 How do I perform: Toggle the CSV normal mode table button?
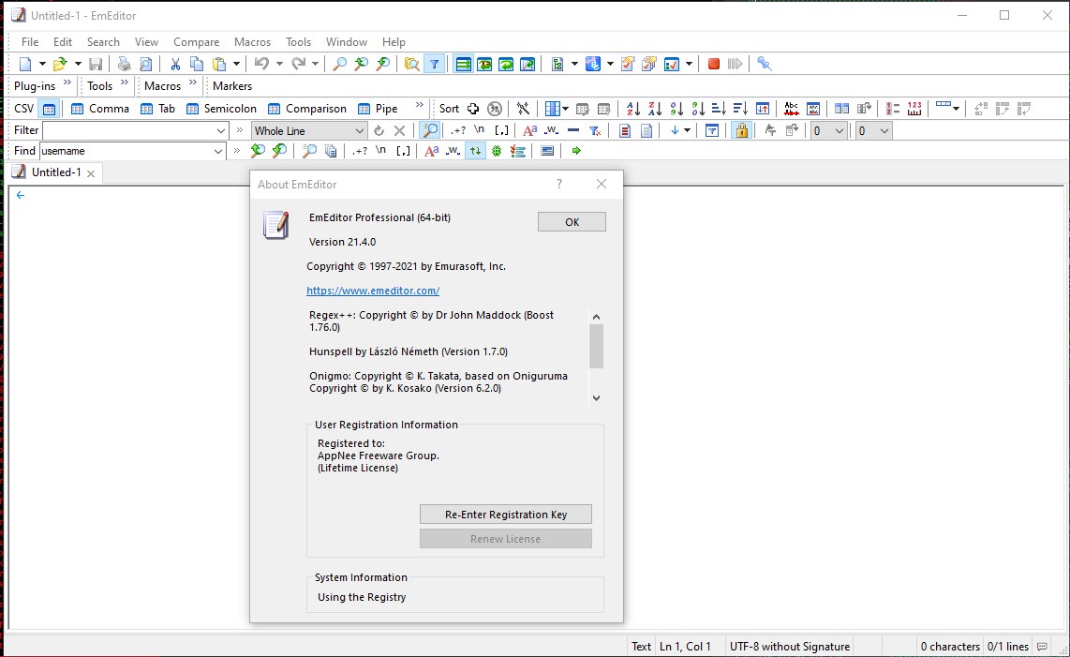coord(49,109)
